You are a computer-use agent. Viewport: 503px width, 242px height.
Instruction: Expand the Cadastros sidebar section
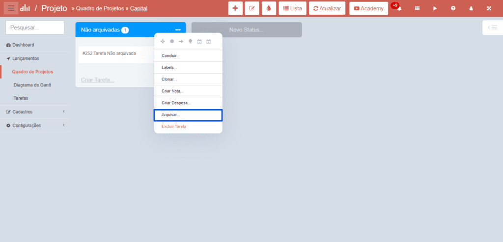(x=35, y=112)
